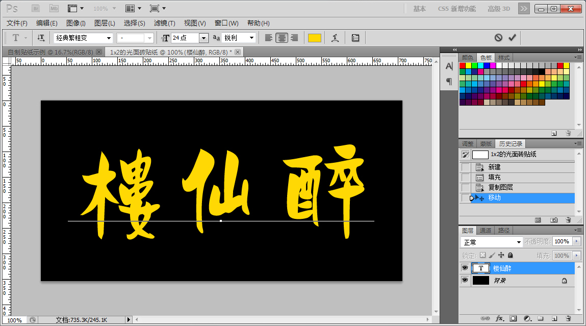Create new document from current history state
Image resolution: width=586 pixels, height=326 pixels.
(538, 220)
